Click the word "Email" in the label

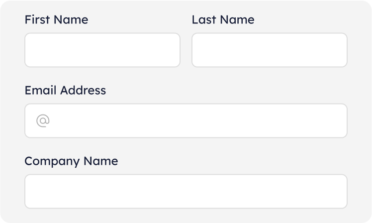click(x=41, y=91)
